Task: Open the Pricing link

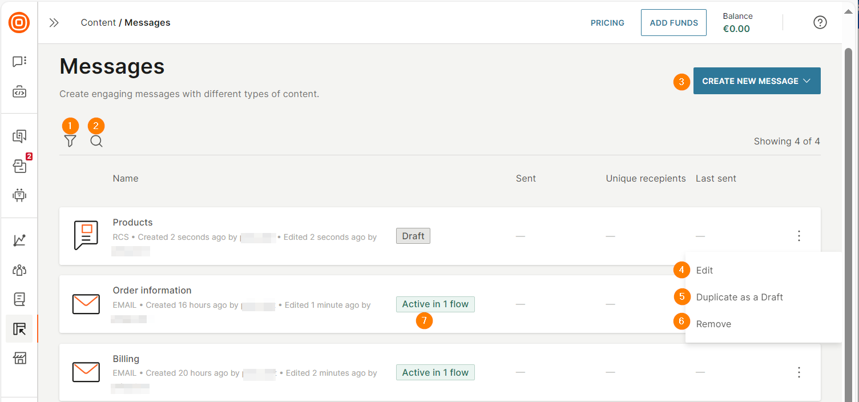Action: [x=607, y=23]
